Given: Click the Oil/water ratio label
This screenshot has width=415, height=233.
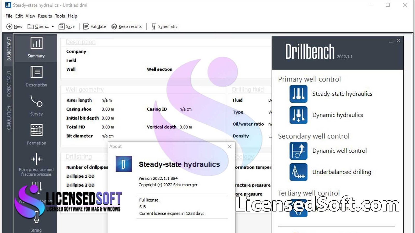Looking at the screenshot, I should (x=248, y=124).
